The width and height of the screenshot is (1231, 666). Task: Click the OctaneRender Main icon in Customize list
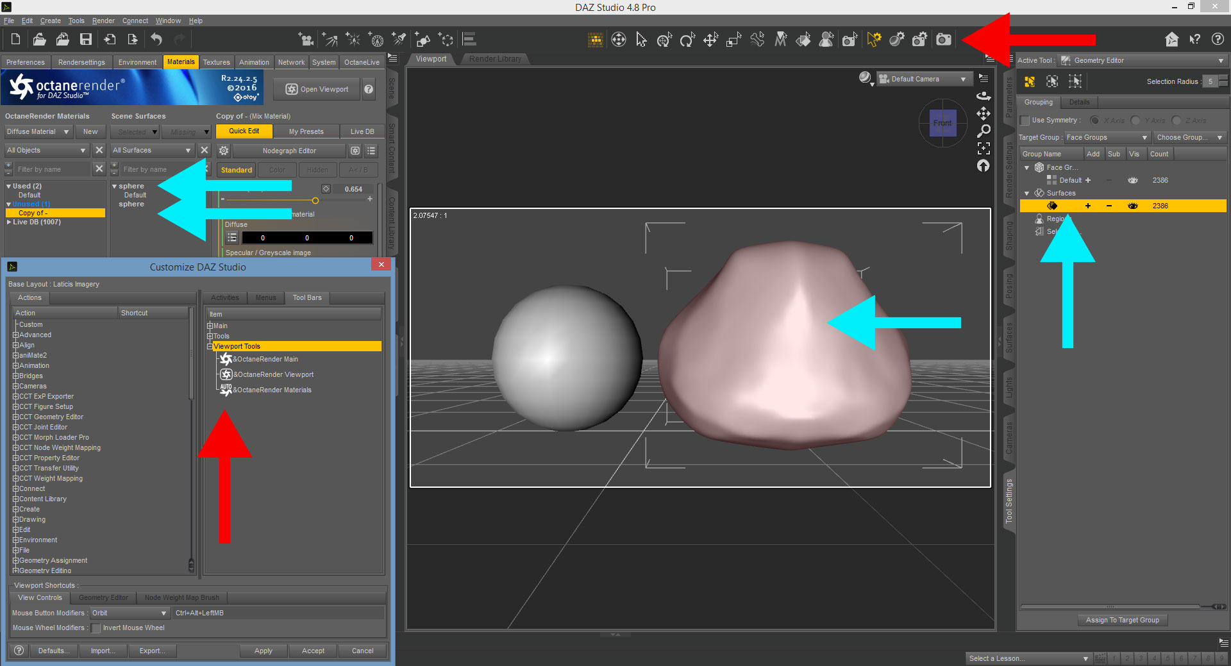(x=226, y=359)
